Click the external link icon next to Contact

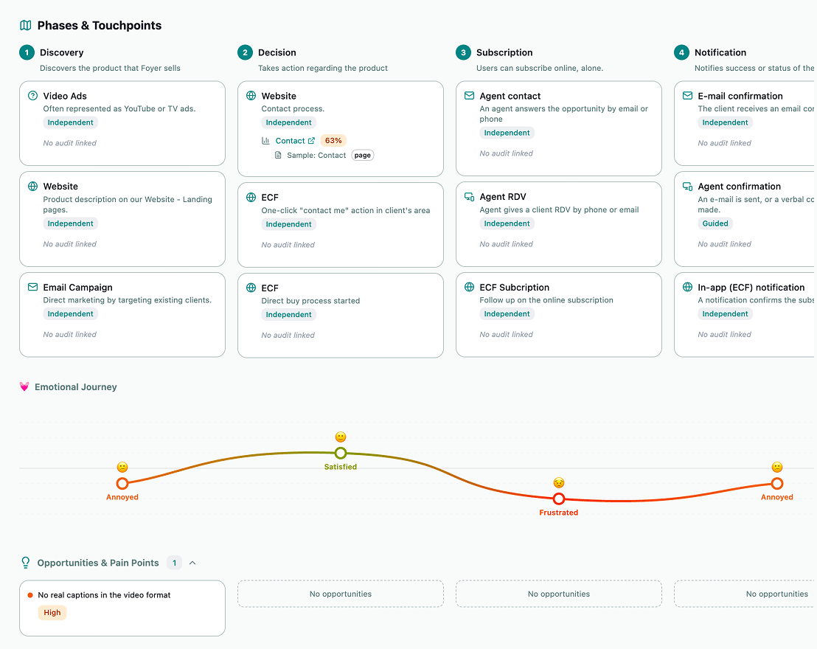click(x=311, y=141)
